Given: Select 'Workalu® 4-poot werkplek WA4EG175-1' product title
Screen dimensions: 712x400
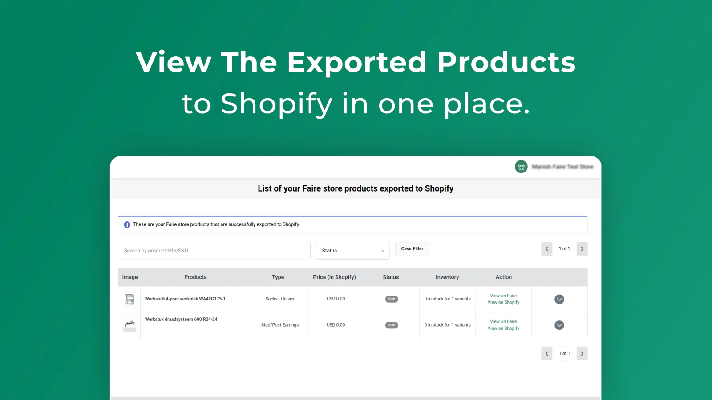Looking at the screenshot, I should (x=185, y=299).
